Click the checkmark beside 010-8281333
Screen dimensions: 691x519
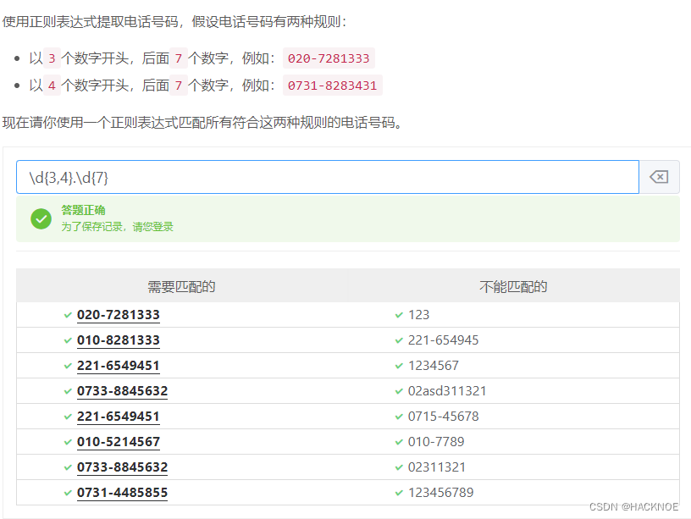68,340
